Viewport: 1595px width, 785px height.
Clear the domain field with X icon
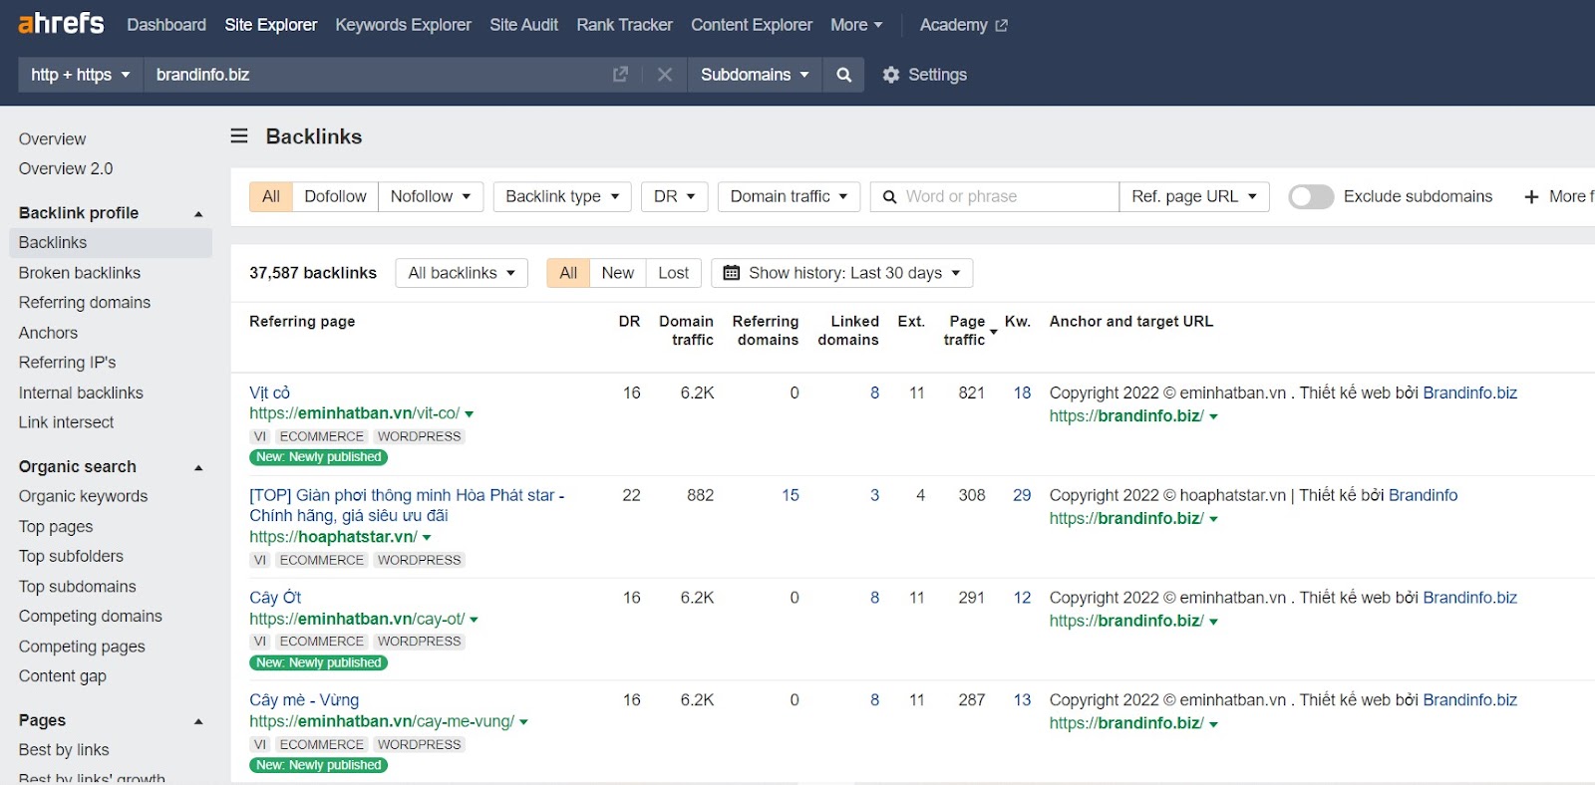665,75
